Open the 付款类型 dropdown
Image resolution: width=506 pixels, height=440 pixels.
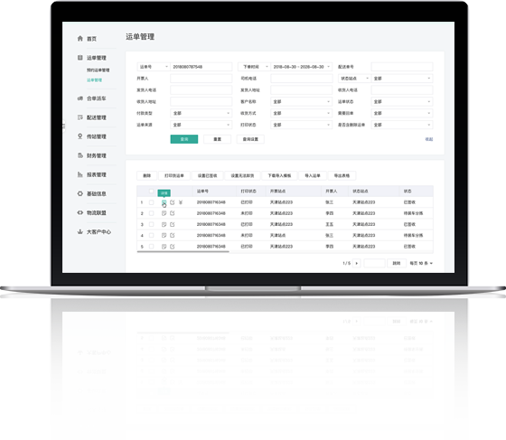pyautogui.click(x=201, y=113)
